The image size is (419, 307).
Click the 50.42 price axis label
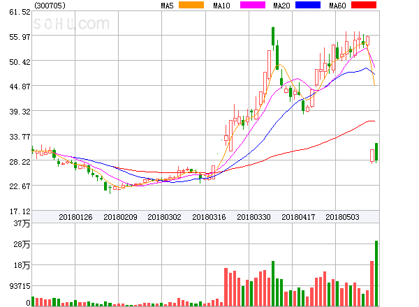(x=20, y=62)
